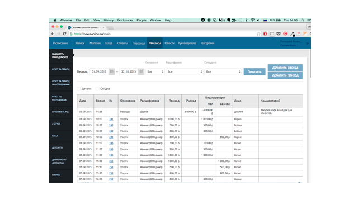
Task: Open the Расшифровка dropdown
Action: click(x=185, y=71)
